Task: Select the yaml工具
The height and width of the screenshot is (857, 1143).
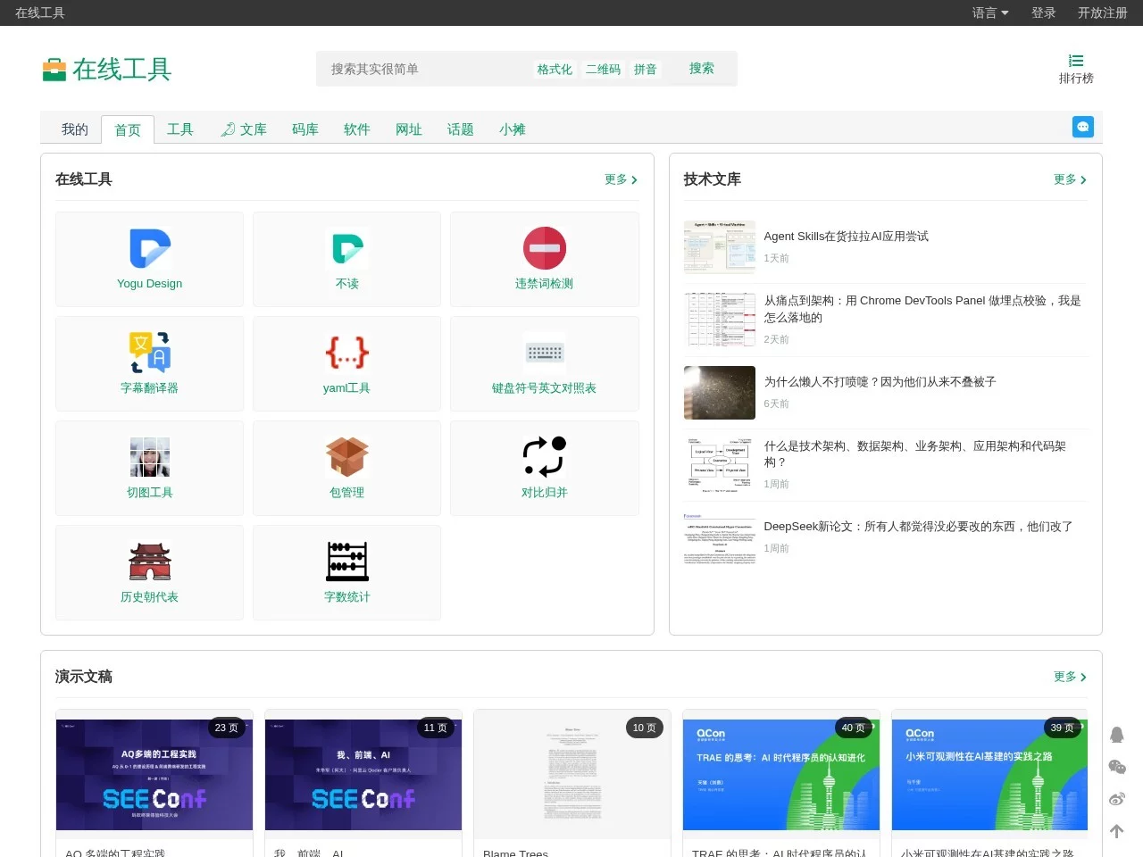Action: click(x=346, y=363)
